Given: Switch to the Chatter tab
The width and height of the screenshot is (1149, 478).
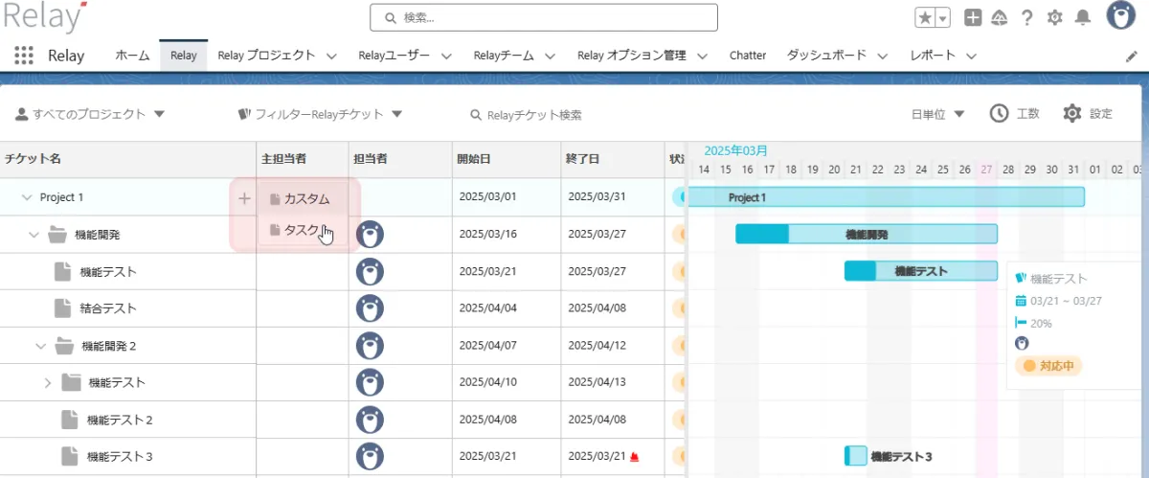Looking at the screenshot, I should click(747, 56).
